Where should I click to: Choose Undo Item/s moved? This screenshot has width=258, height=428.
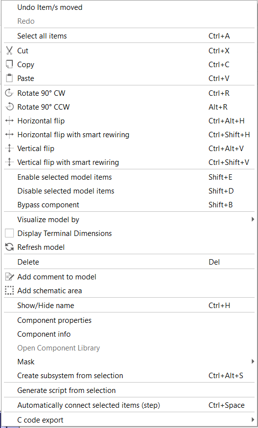(x=129, y=7)
